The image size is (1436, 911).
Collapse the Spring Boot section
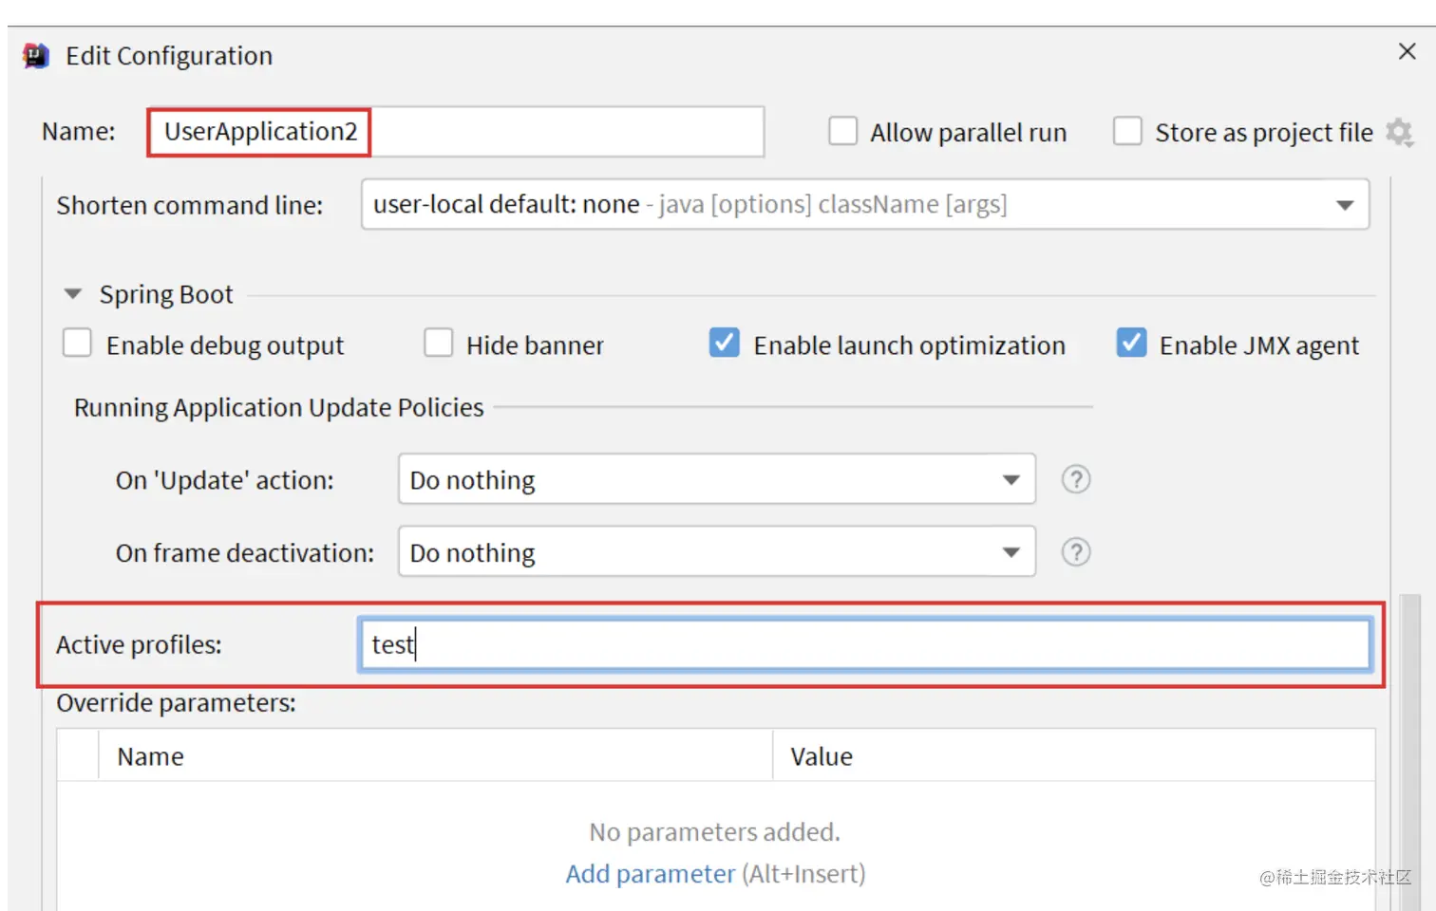pyautogui.click(x=73, y=294)
